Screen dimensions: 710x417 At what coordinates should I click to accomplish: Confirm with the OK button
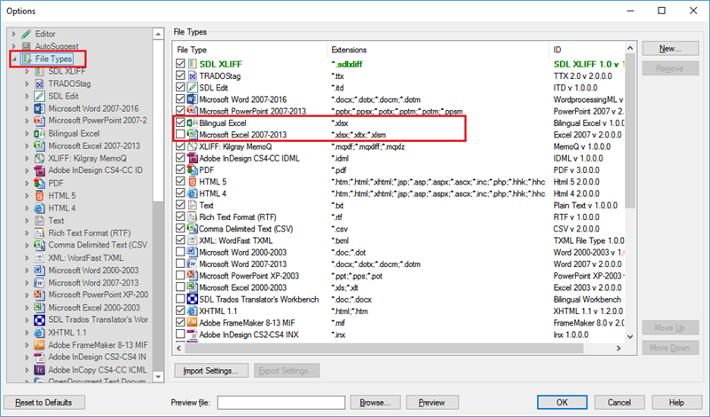pyautogui.click(x=562, y=403)
